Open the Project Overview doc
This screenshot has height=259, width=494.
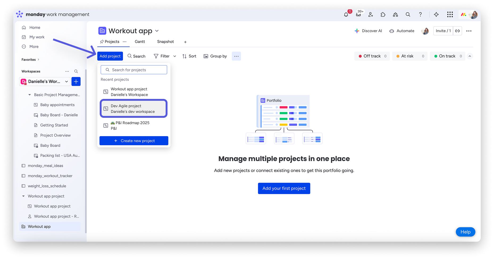(52, 135)
